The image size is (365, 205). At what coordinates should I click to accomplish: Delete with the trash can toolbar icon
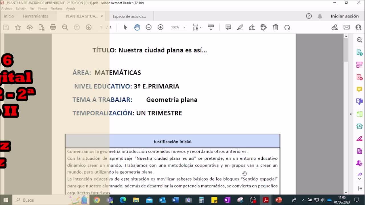(x=275, y=27)
